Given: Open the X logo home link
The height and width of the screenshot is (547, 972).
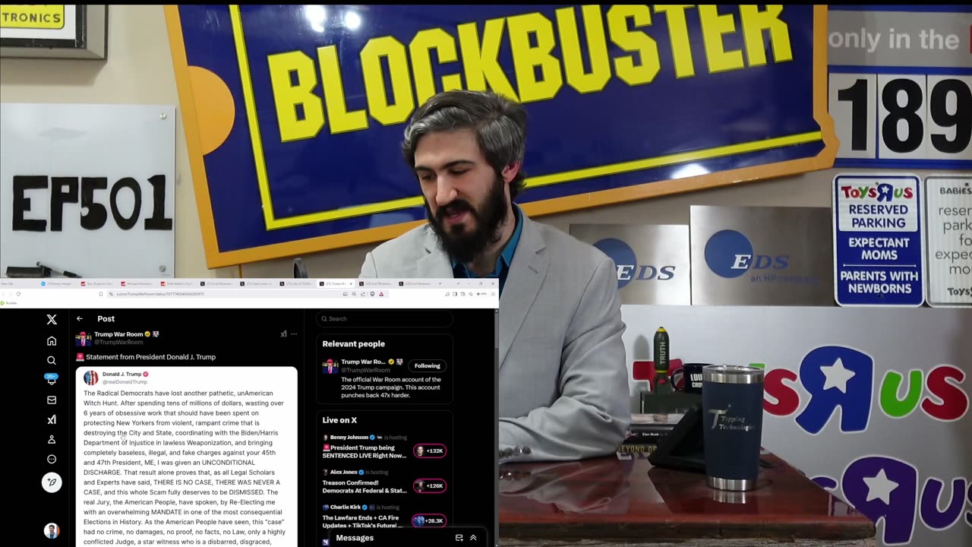Looking at the screenshot, I should [52, 320].
